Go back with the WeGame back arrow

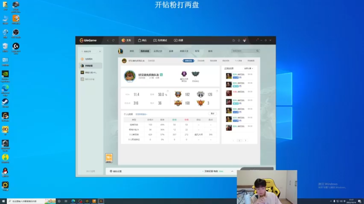click(x=108, y=40)
